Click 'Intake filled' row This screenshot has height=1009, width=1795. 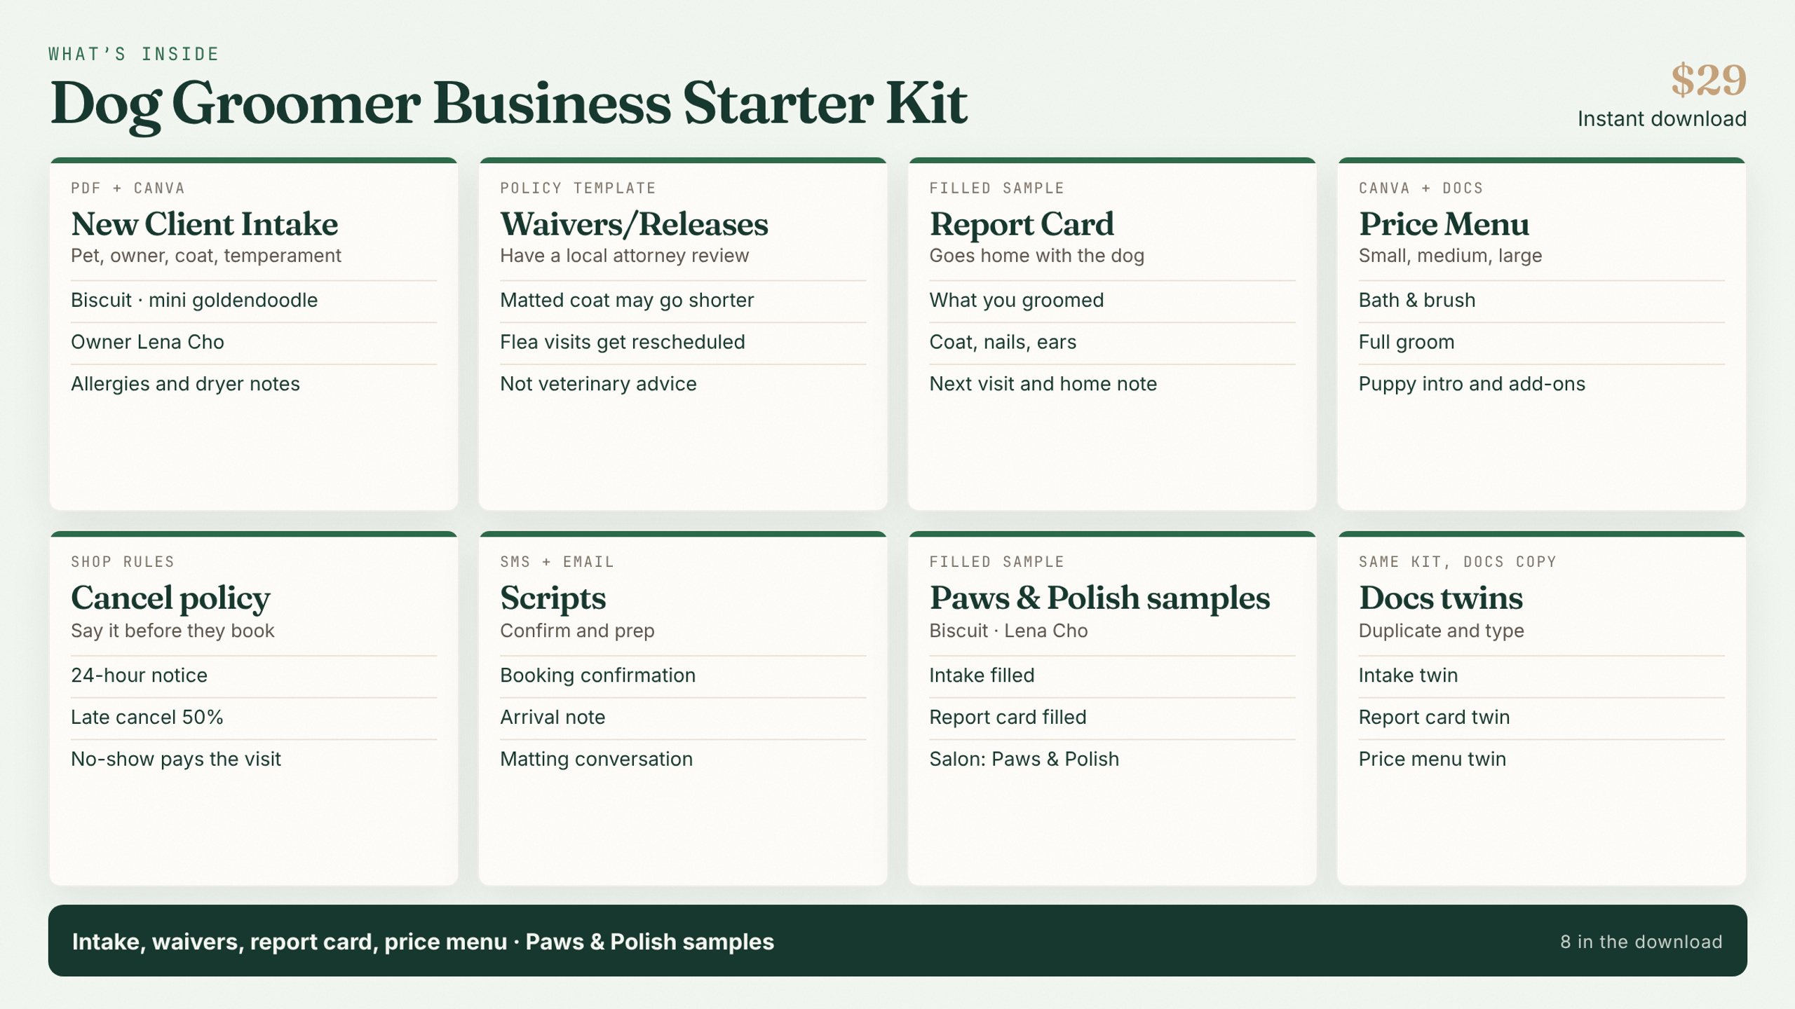point(1113,676)
